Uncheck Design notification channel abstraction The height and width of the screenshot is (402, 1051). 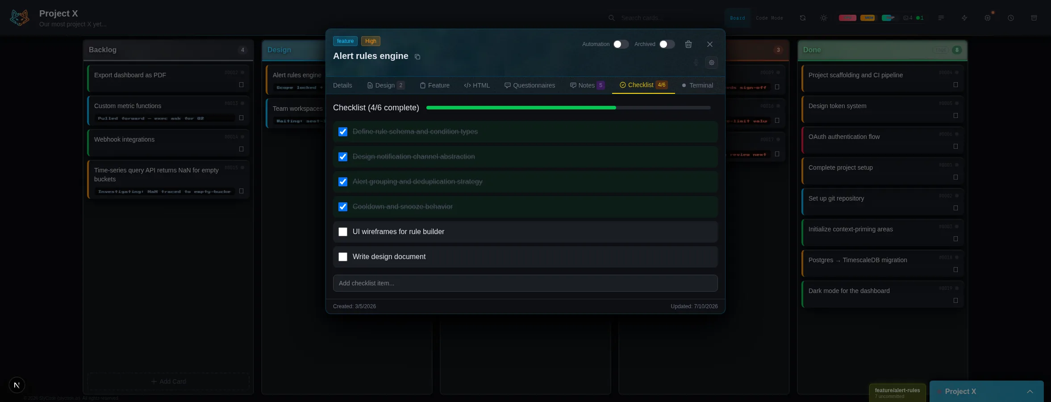click(x=343, y=157)
